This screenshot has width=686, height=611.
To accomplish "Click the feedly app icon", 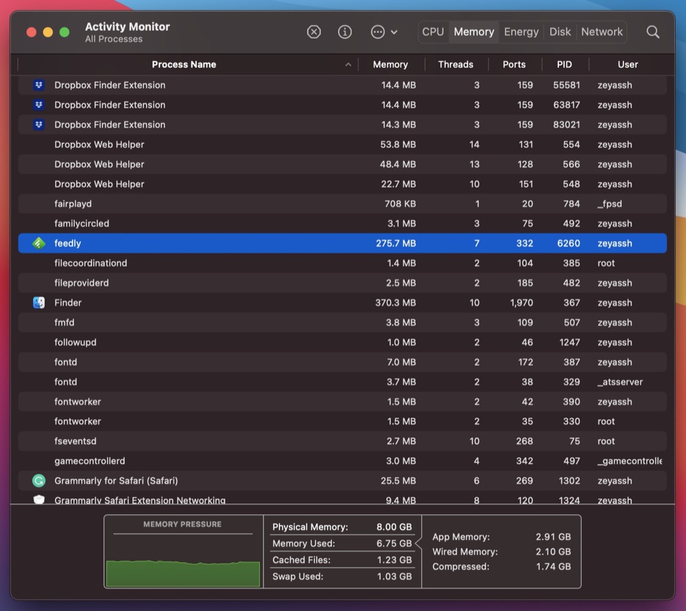I will pos(39,243).
